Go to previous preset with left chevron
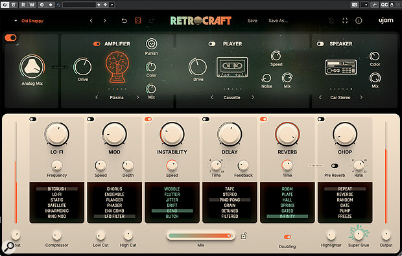This screenshot has height=256, width=402. (91, 21)
